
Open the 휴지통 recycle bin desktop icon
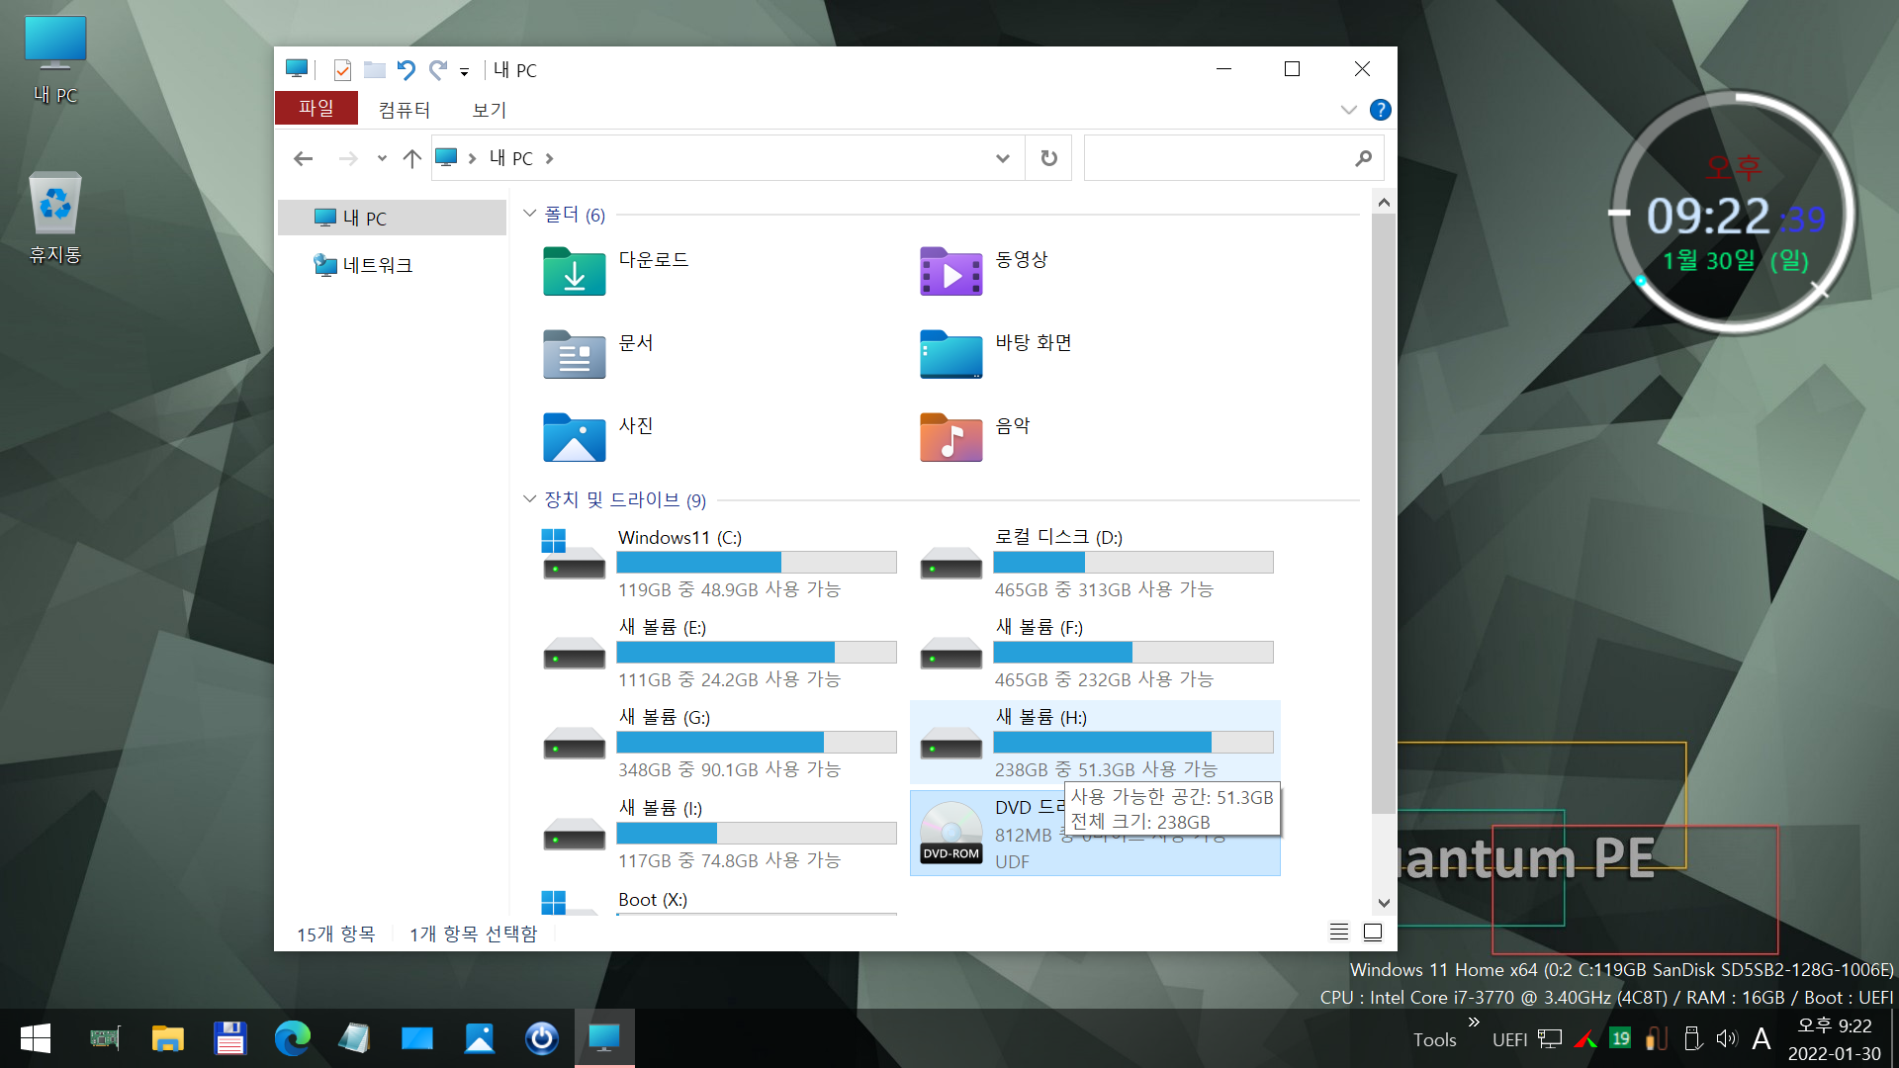[x=55, y=205]
